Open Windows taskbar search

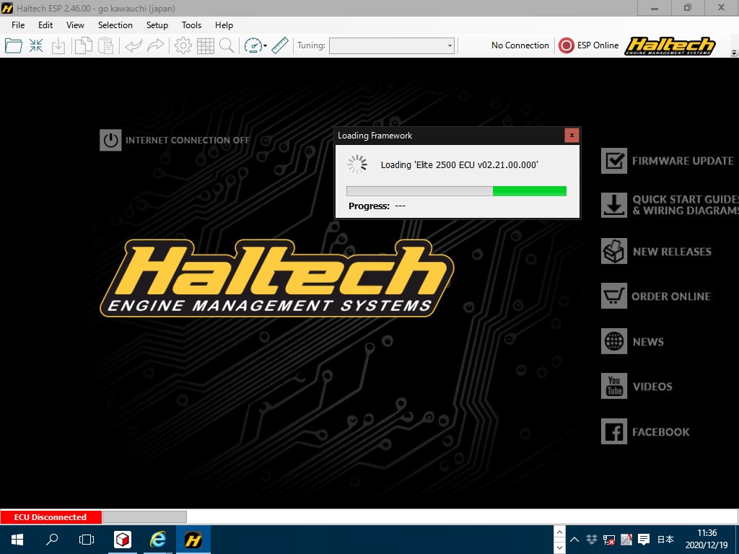click(x=52, y=540)
